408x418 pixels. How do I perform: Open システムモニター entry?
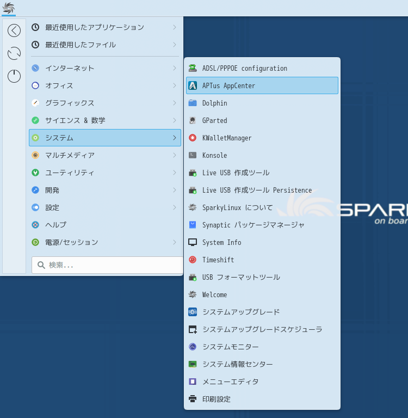point(231,347)
